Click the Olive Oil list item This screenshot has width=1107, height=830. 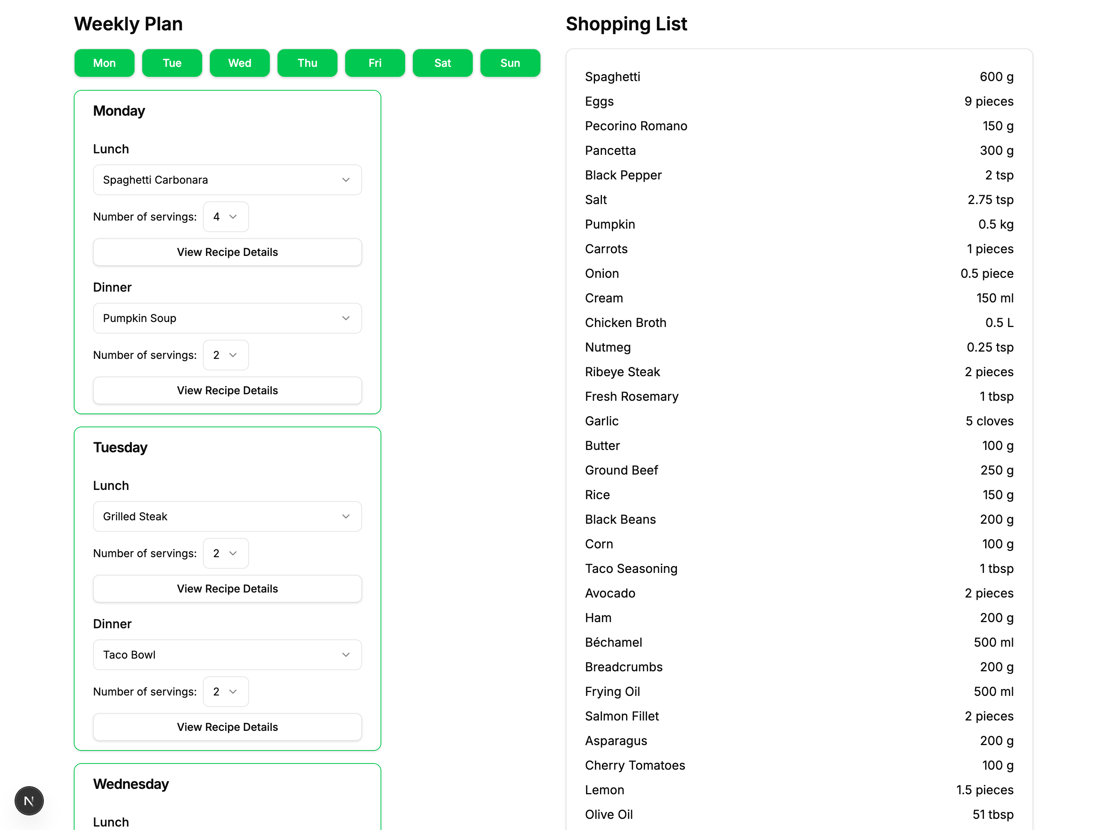click(x=799, y=815)
